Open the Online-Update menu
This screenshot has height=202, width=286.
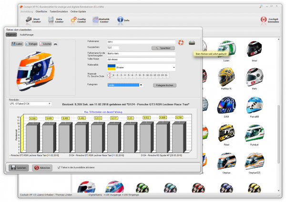[78, 11]
